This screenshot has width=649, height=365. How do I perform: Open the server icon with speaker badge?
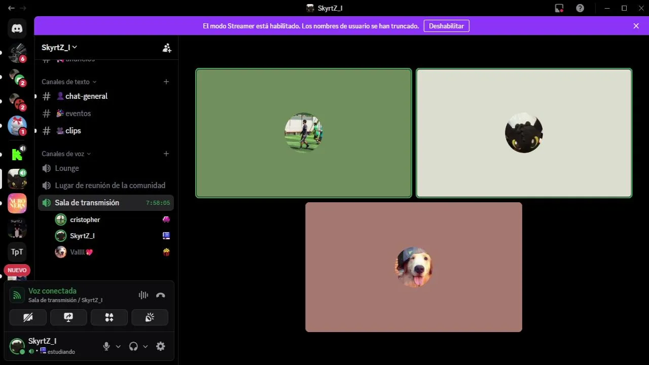17,178
